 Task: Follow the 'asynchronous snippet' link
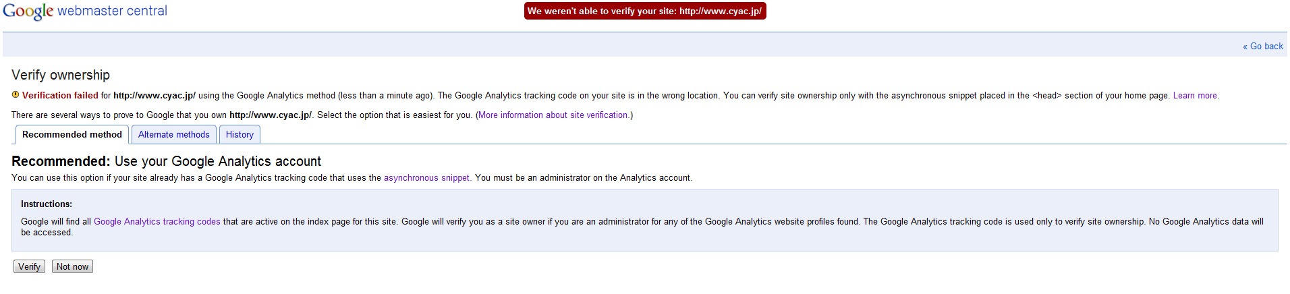pos(426,178)
